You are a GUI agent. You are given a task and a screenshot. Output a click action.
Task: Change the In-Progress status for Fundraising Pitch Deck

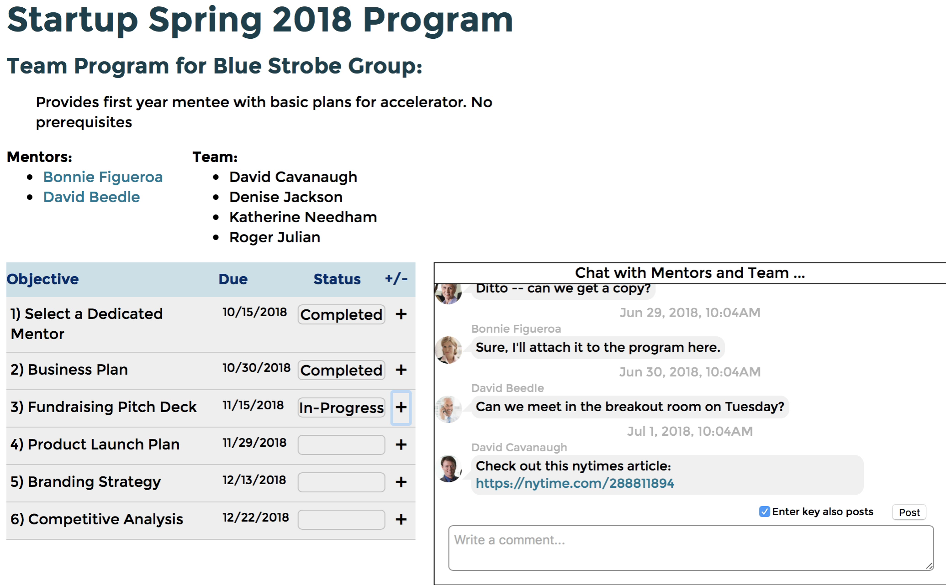pos(341,407)
